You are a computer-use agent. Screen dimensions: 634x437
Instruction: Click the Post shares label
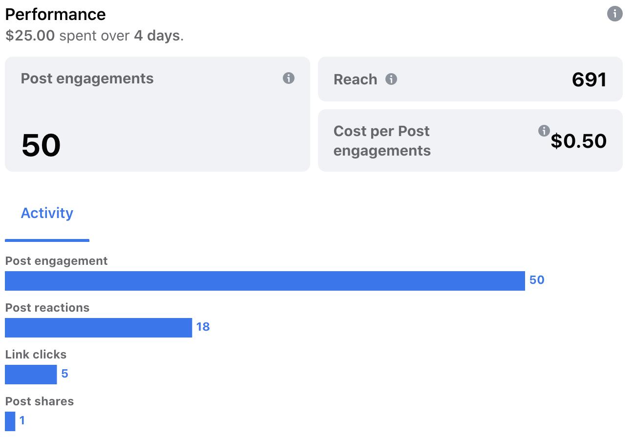(40, 401)
